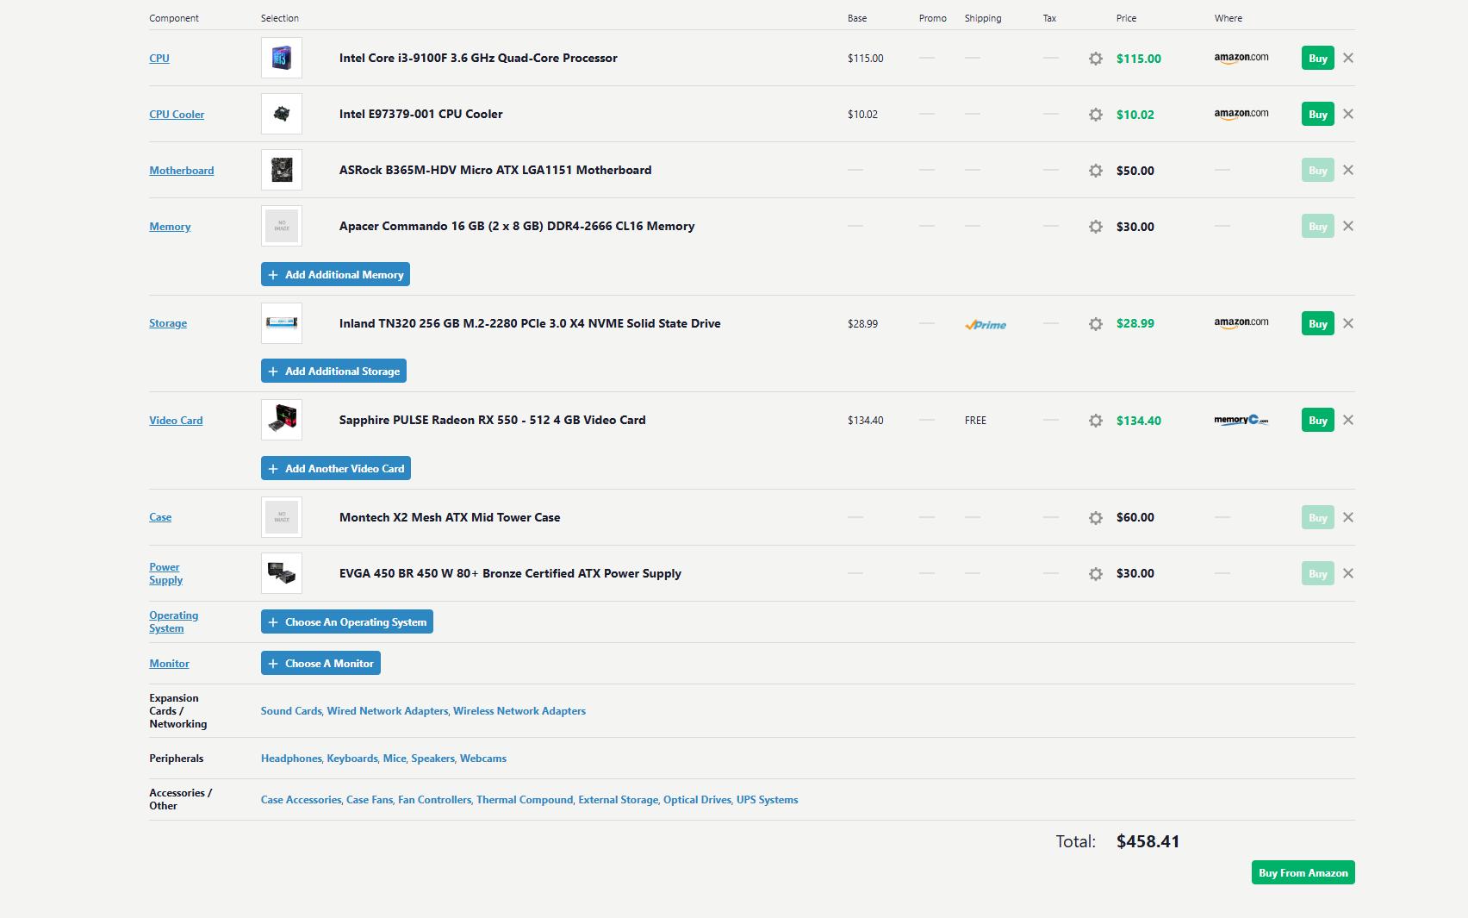Screen dimensions: 1468x918
Task: Click Add Additional Memory button
Action: 335,274
